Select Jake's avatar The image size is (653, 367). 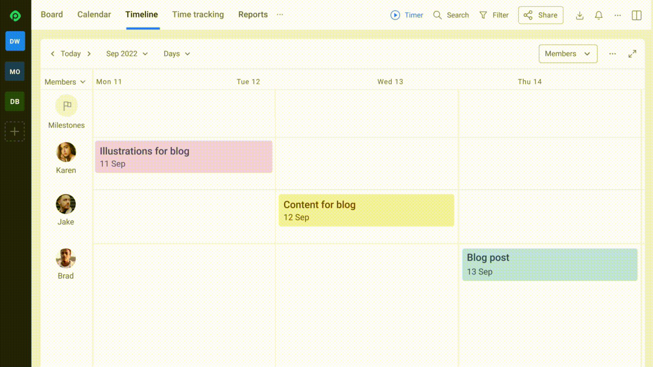66,204
